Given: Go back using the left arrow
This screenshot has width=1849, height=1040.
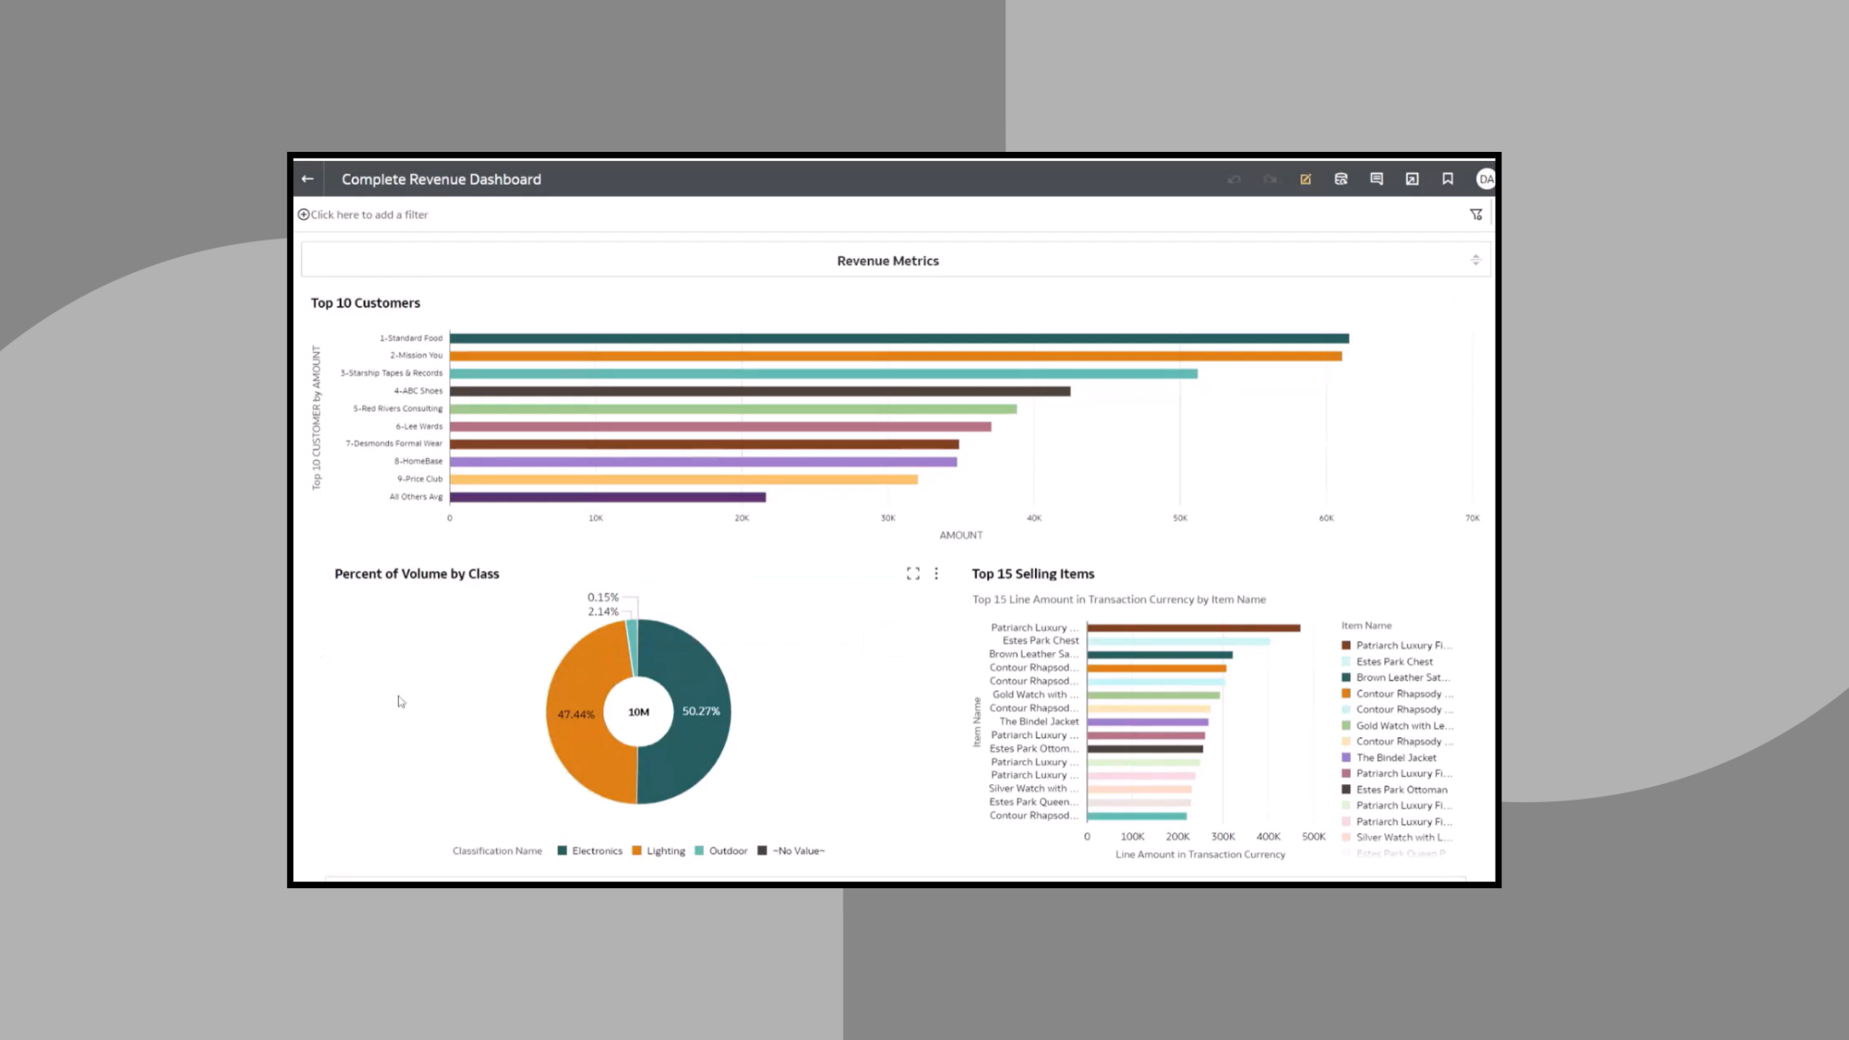Looking at the screenshot, I should [307, 179].
